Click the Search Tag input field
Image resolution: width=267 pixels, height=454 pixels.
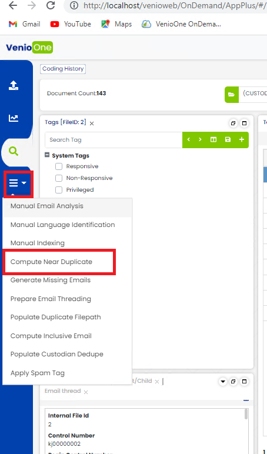click(114, 140)
